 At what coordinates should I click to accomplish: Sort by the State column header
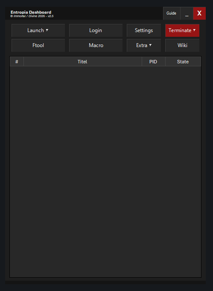pos(183,62)
